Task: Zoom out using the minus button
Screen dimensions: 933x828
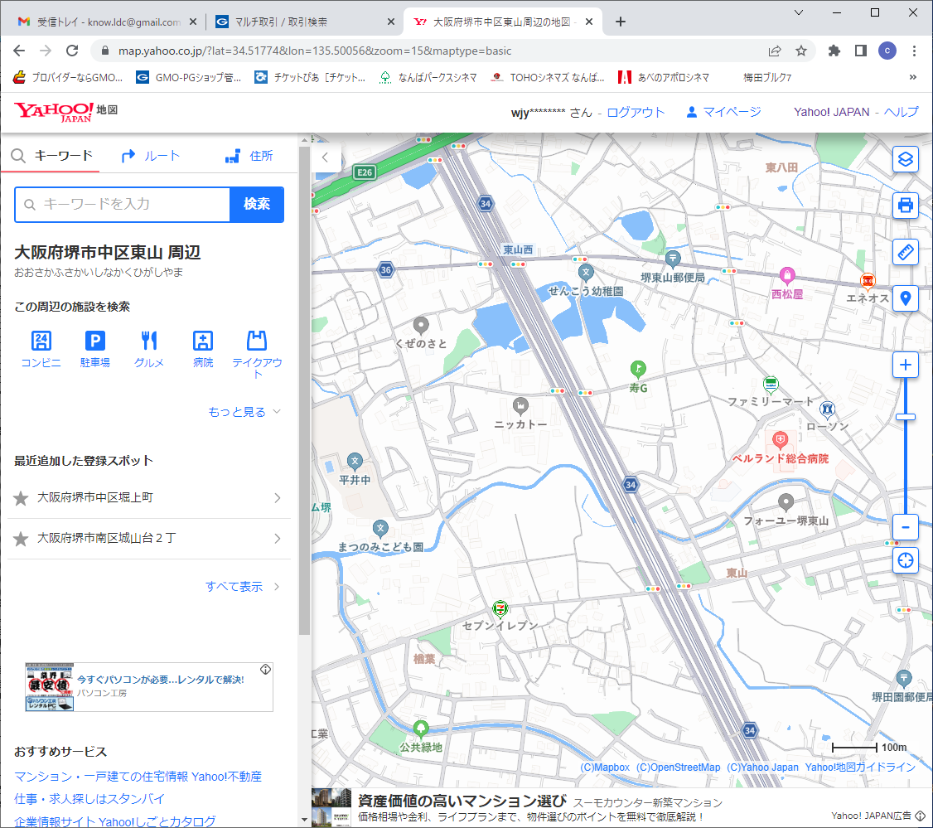Action: [906, 526]
